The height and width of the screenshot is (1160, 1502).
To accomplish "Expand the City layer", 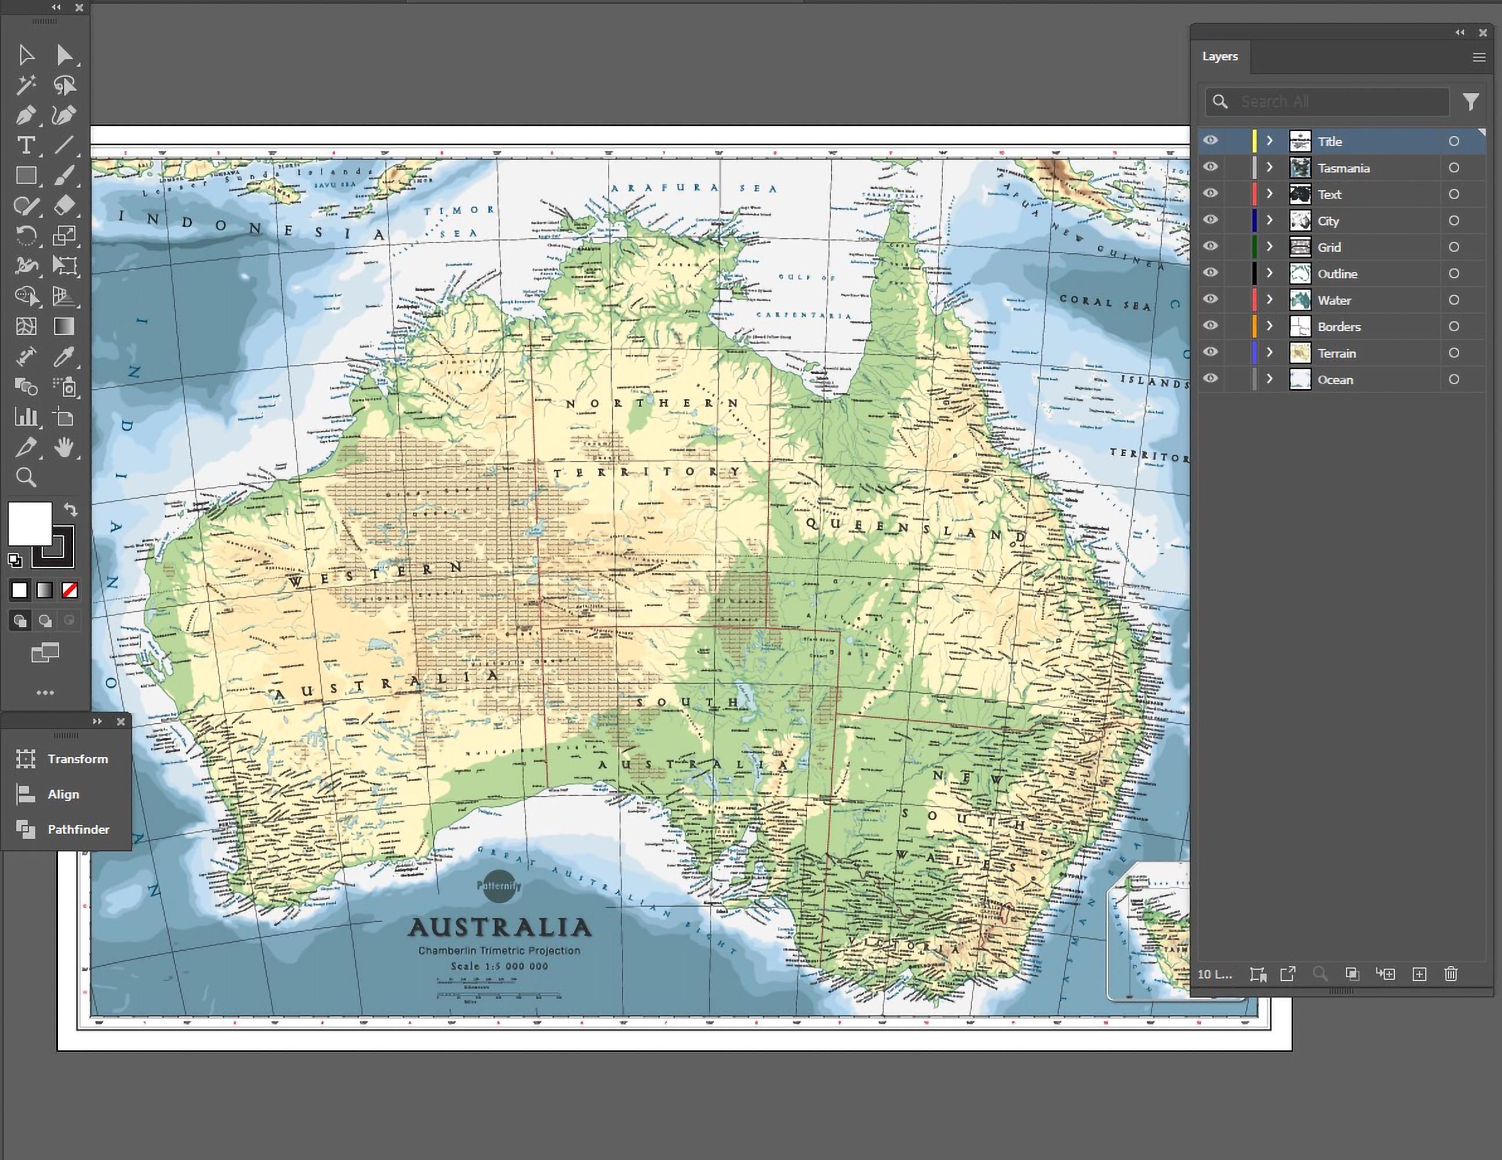I will coord(1270,220).
